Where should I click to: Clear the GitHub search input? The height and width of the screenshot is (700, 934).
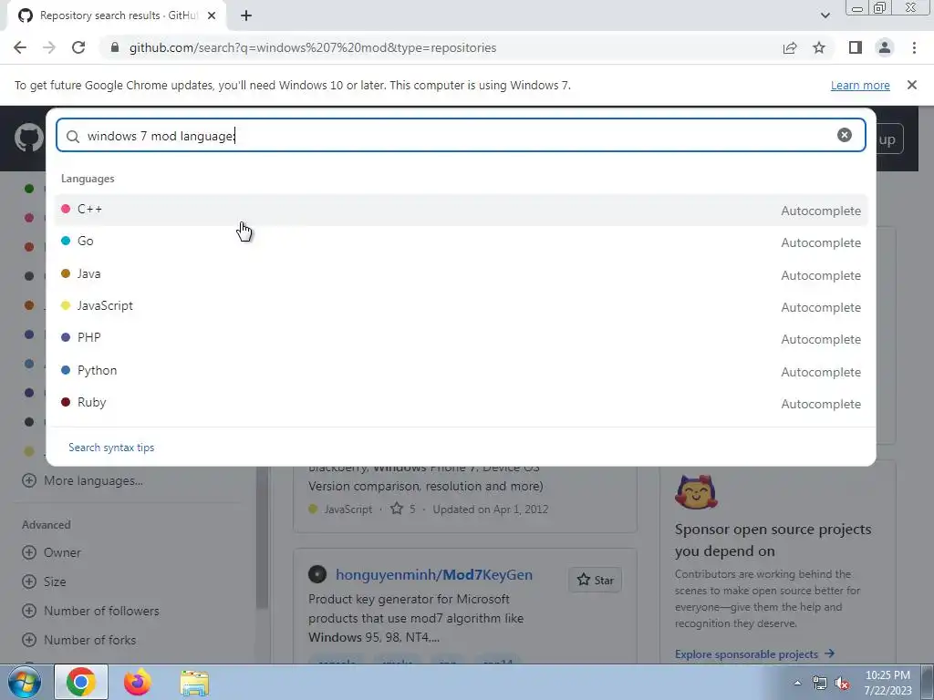[x=844, y=135]
